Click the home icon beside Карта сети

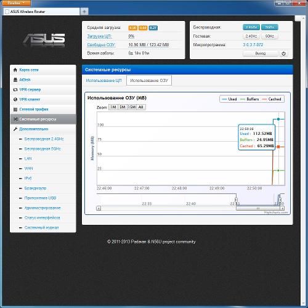click(15, 70)
